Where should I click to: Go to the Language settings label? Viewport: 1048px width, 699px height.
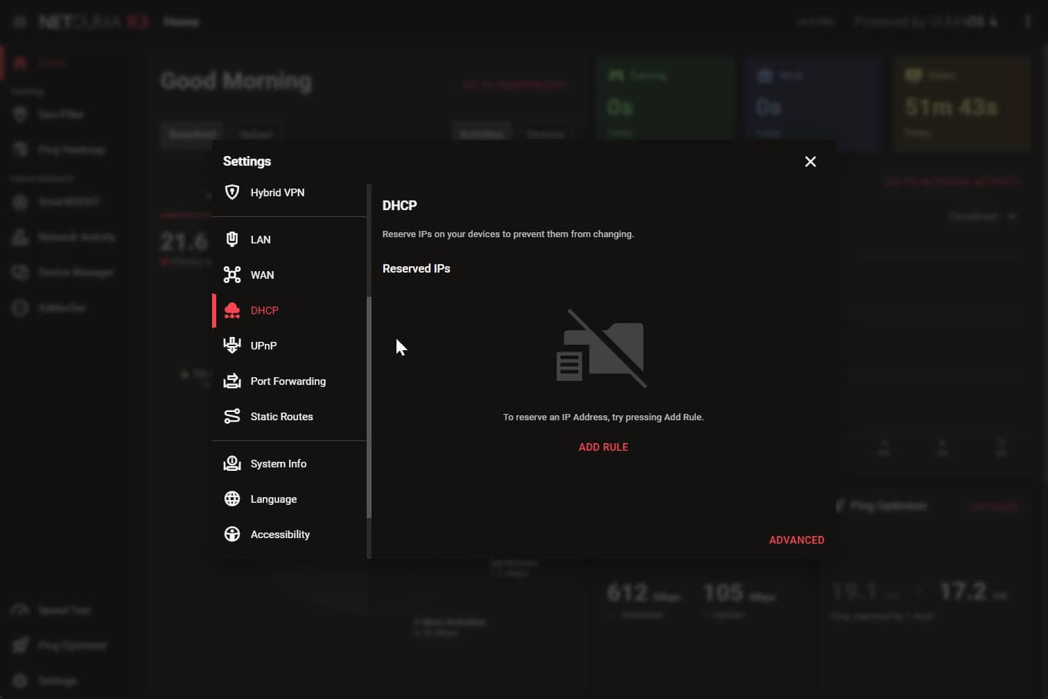coord(273,499)
